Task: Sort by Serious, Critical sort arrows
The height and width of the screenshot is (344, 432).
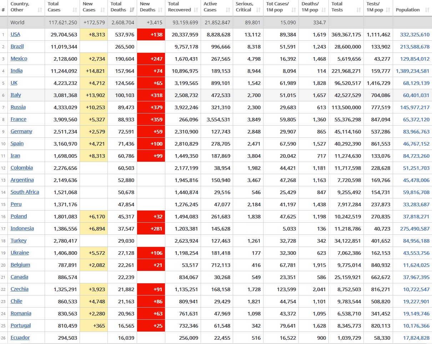Action: [x=259, y=10]
